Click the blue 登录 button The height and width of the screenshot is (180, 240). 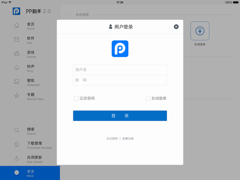(120, 116)
